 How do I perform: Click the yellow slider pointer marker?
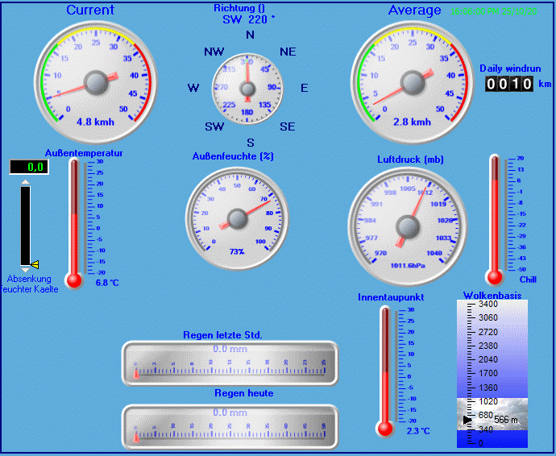click(35, 264)
